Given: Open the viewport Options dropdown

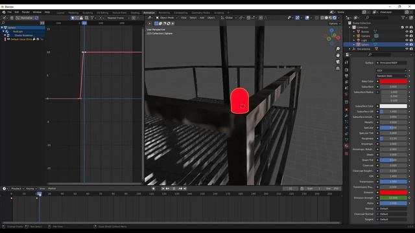Looking at the screenshot, I should [x=335, y=23].
